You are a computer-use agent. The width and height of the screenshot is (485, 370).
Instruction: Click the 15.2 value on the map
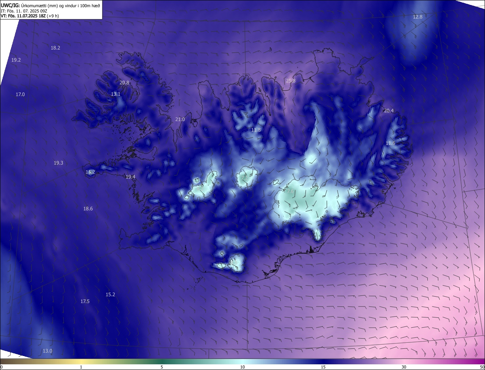coord(110,294)
